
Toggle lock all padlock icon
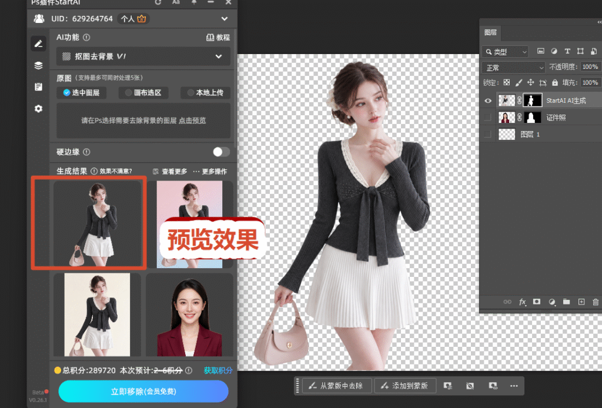coord(555,82)
